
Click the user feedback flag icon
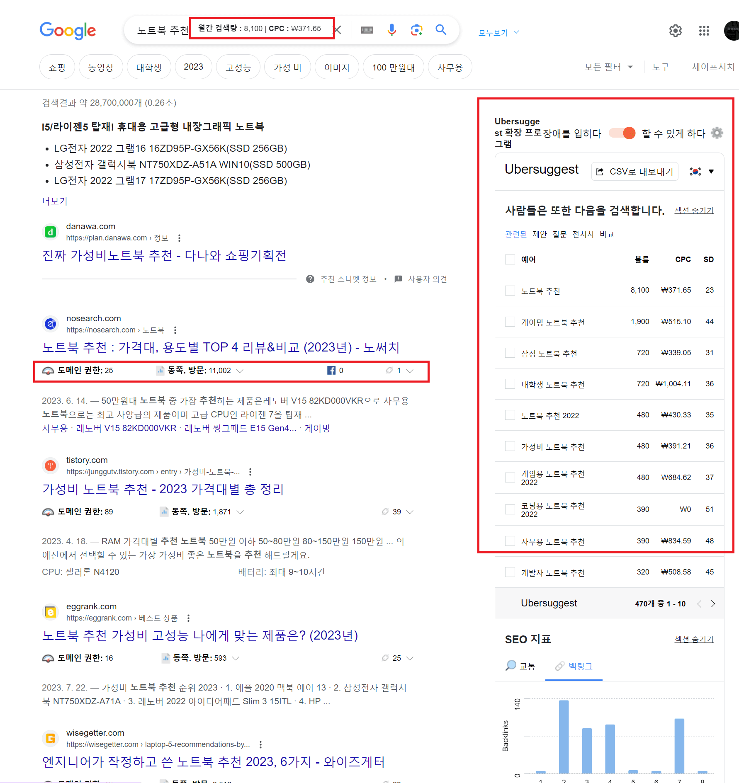(x=398, y=279)
